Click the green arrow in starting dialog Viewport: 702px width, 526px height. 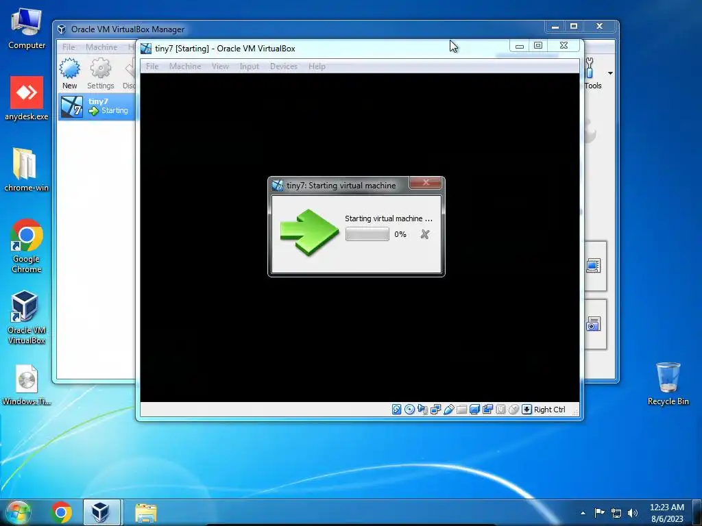click(x=309, y=232)
